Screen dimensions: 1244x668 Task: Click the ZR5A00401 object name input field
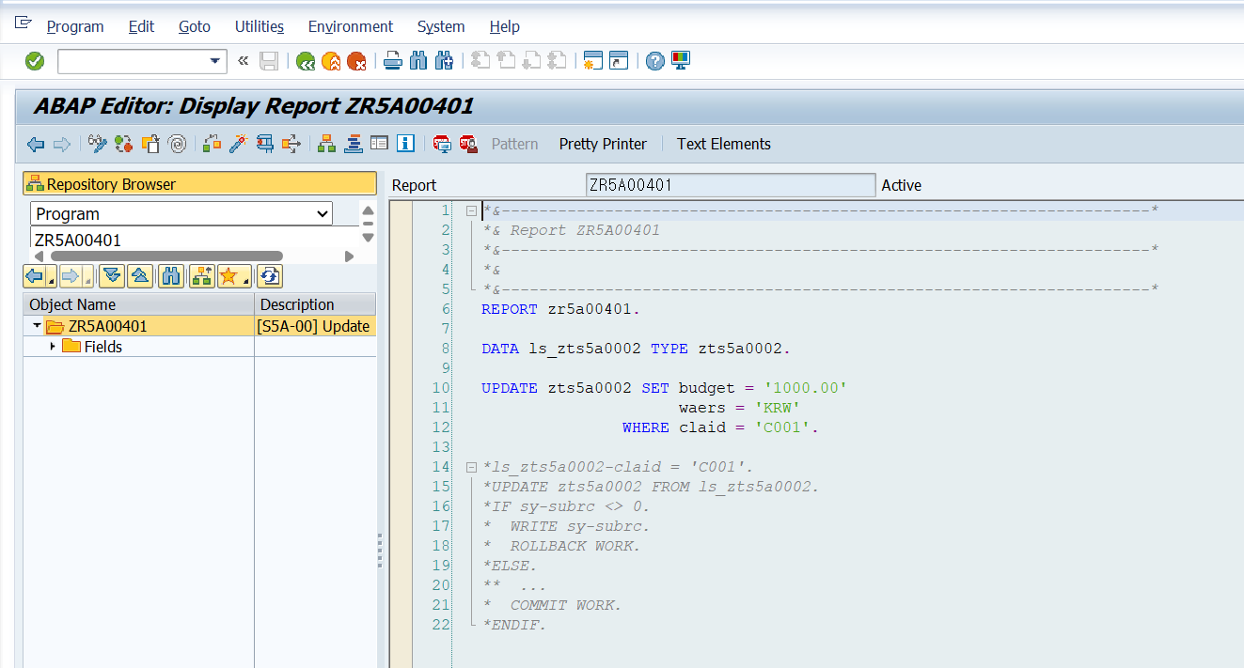[193, 240]
